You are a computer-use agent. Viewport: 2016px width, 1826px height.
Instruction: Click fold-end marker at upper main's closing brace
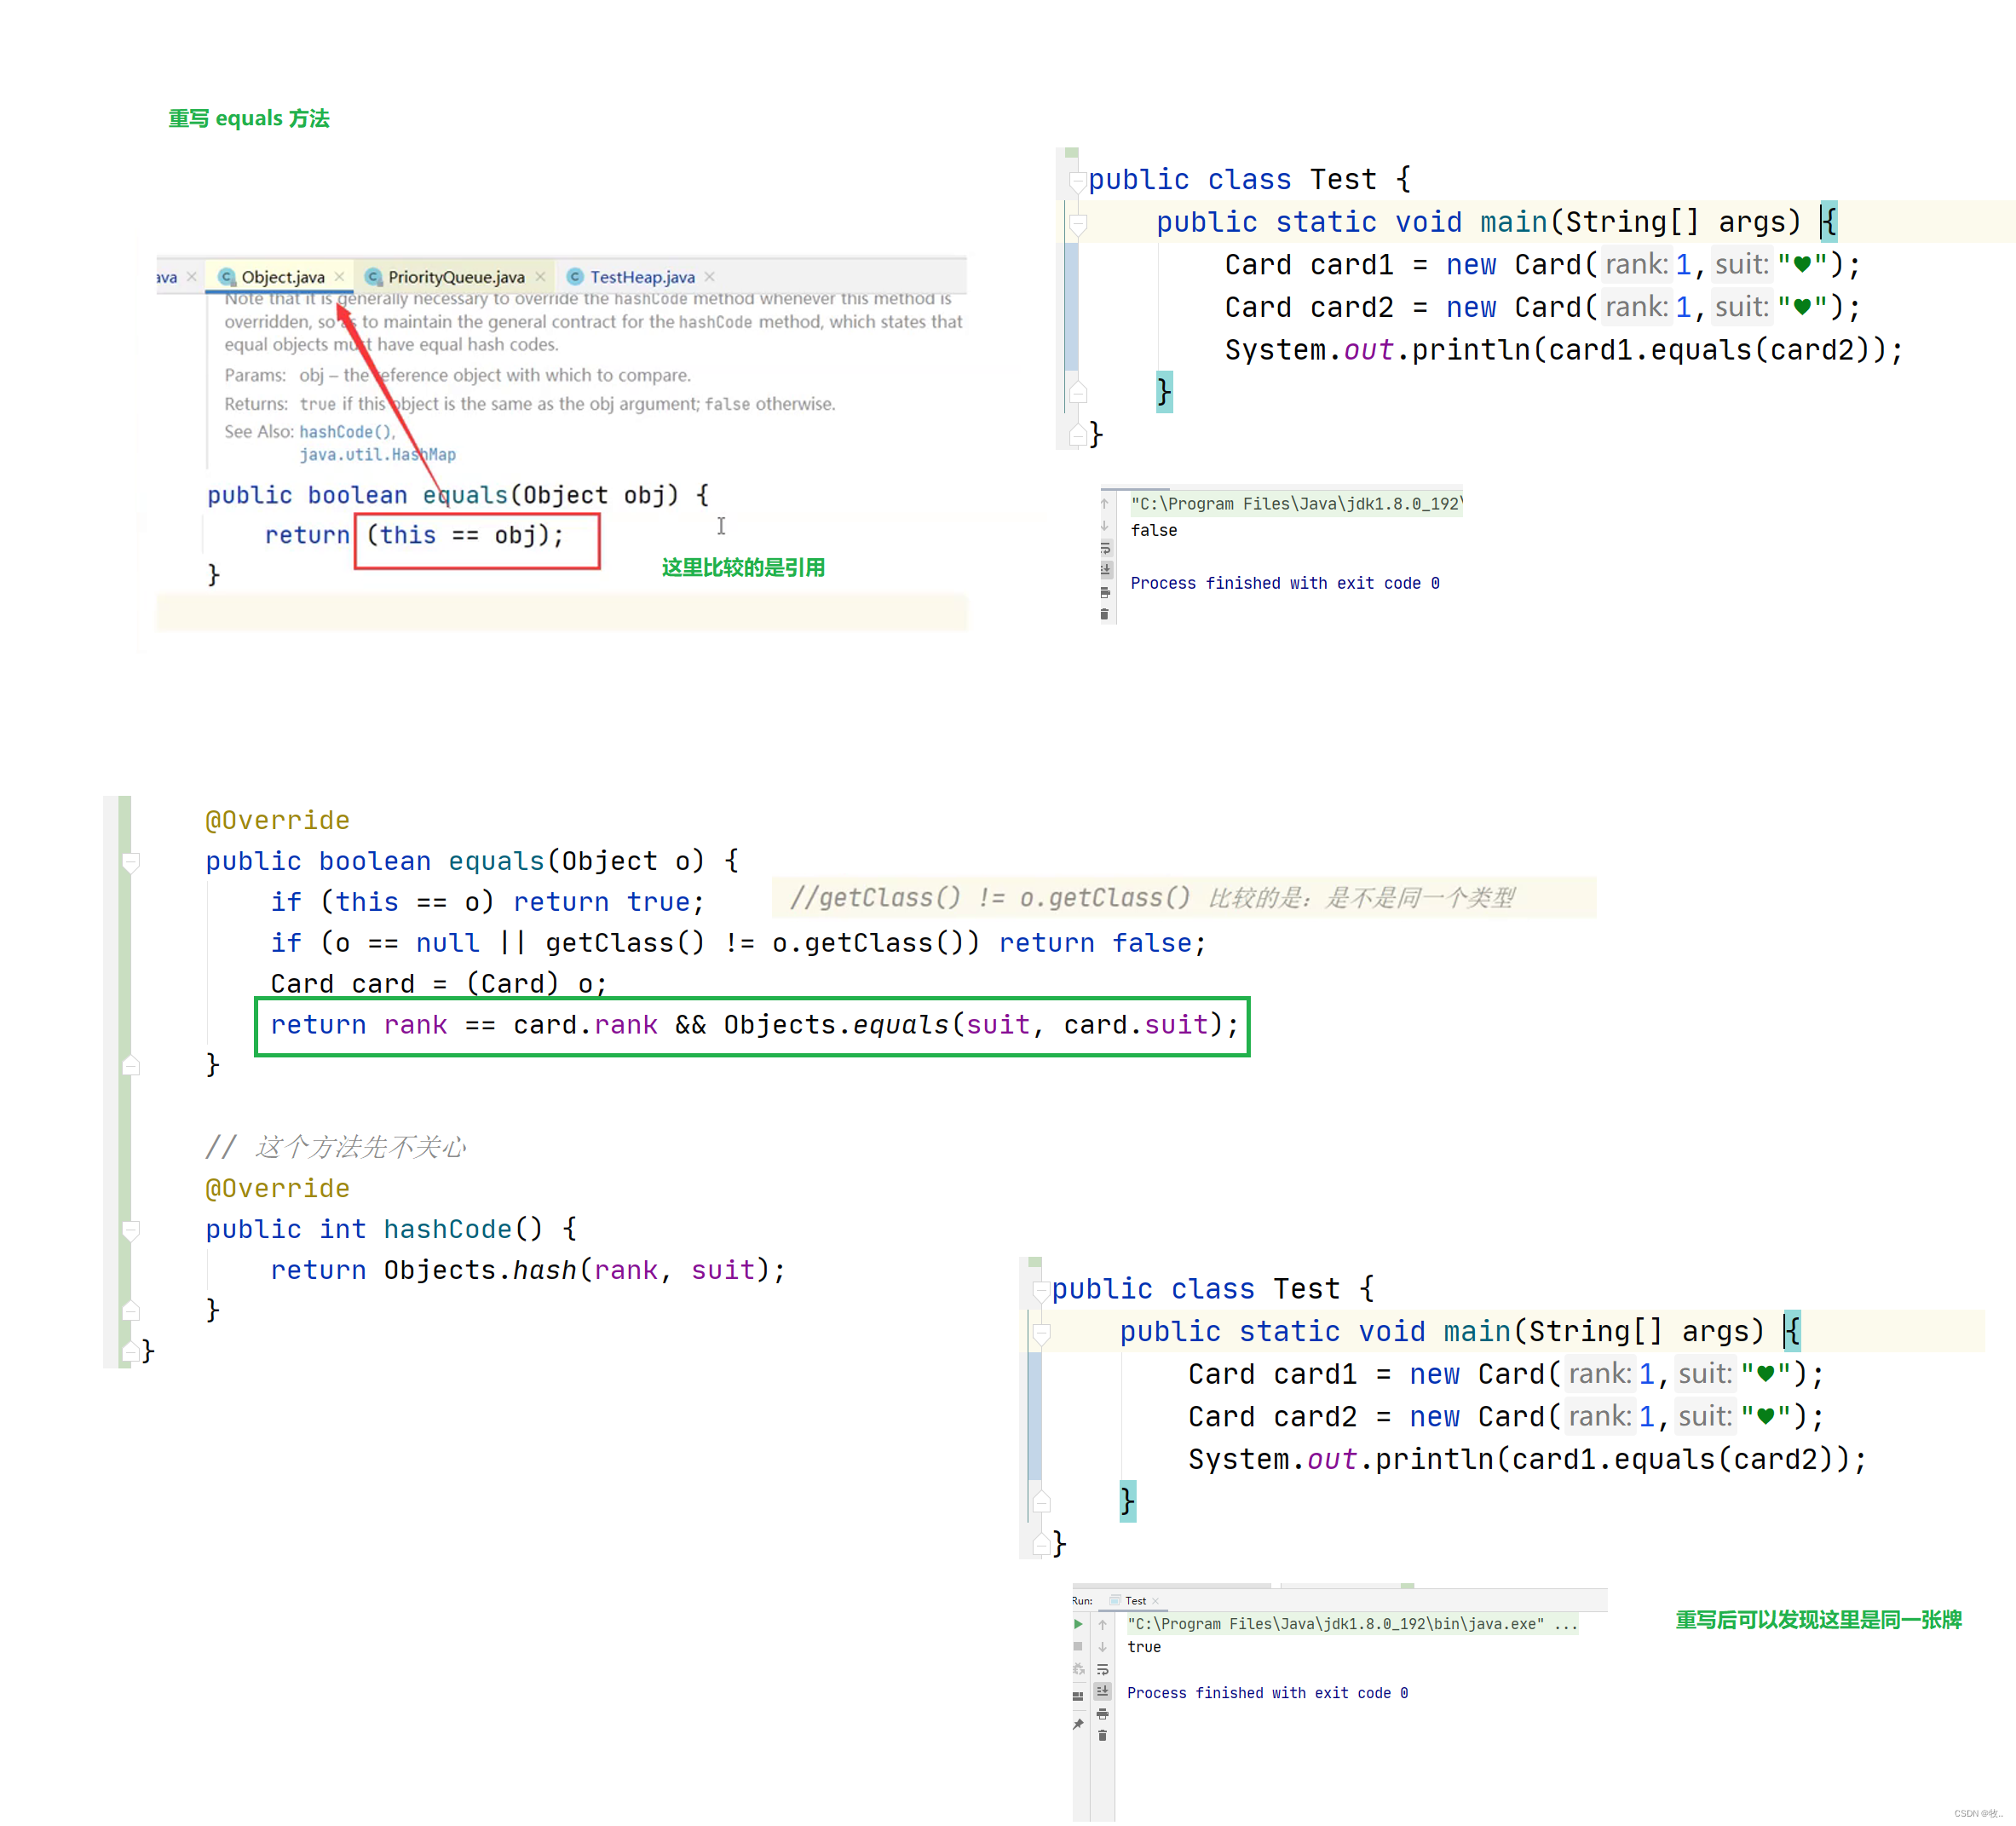click(1078, 392)
